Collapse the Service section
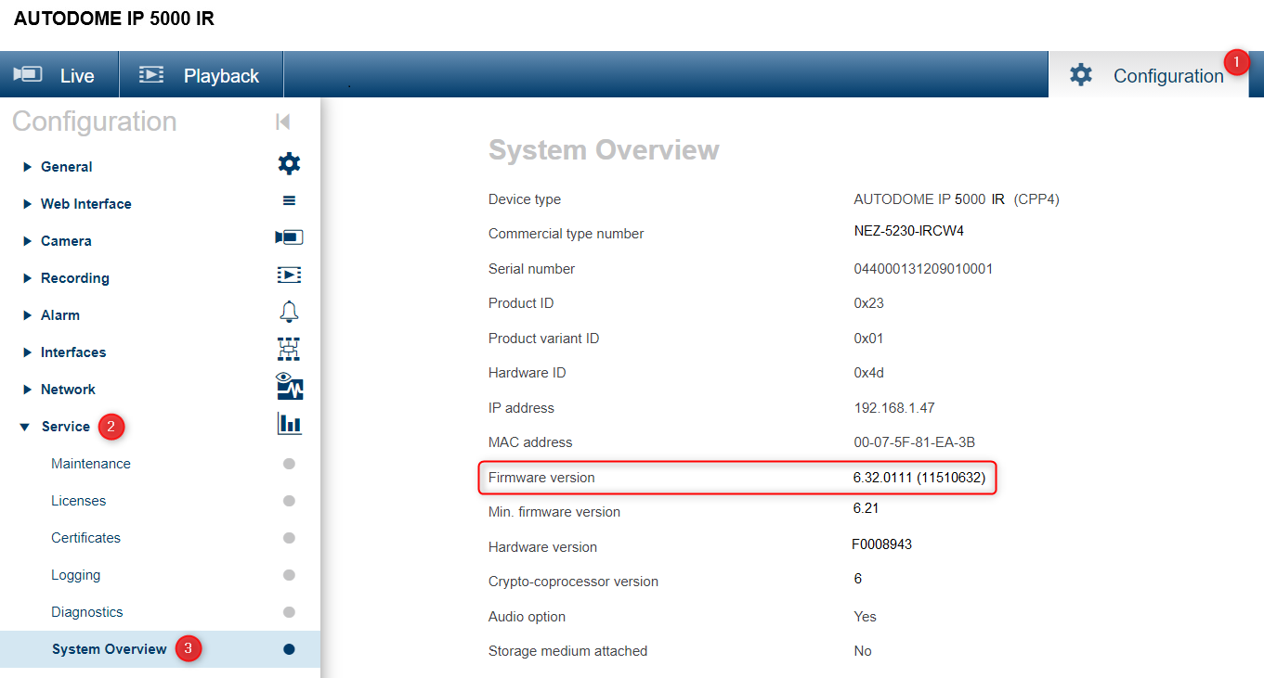The width and height of the screenshot is (1264, 678). click(26, 427)
